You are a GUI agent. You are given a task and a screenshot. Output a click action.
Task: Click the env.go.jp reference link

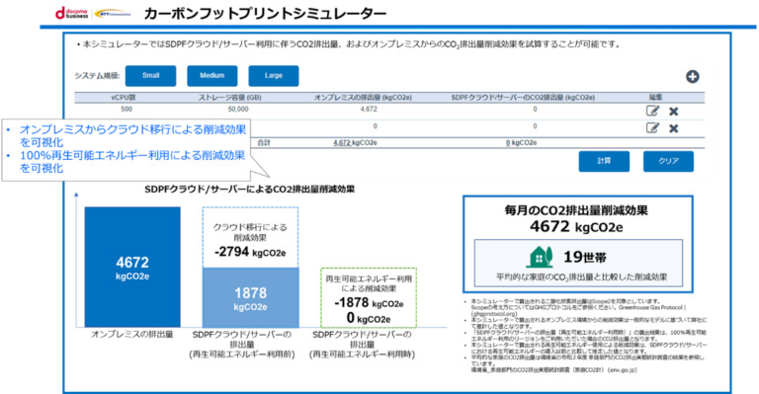[x=623, y=370]
